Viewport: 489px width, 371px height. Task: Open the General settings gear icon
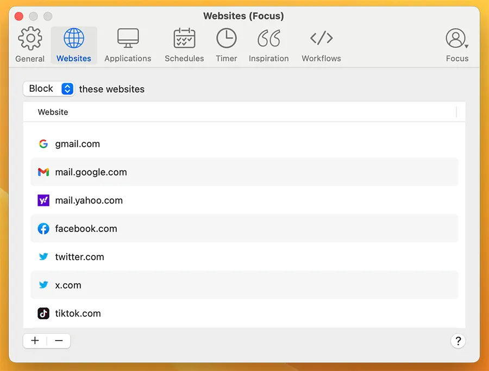[x=30, y=39]
